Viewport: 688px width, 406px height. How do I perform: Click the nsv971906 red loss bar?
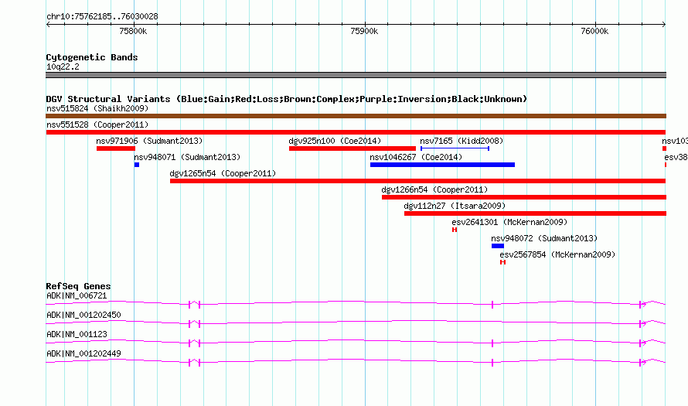(x=116, y=148)
